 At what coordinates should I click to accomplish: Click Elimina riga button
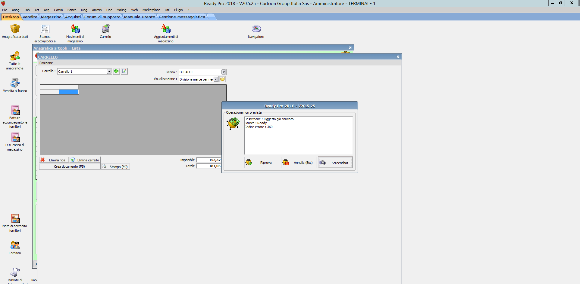[54, 160]
